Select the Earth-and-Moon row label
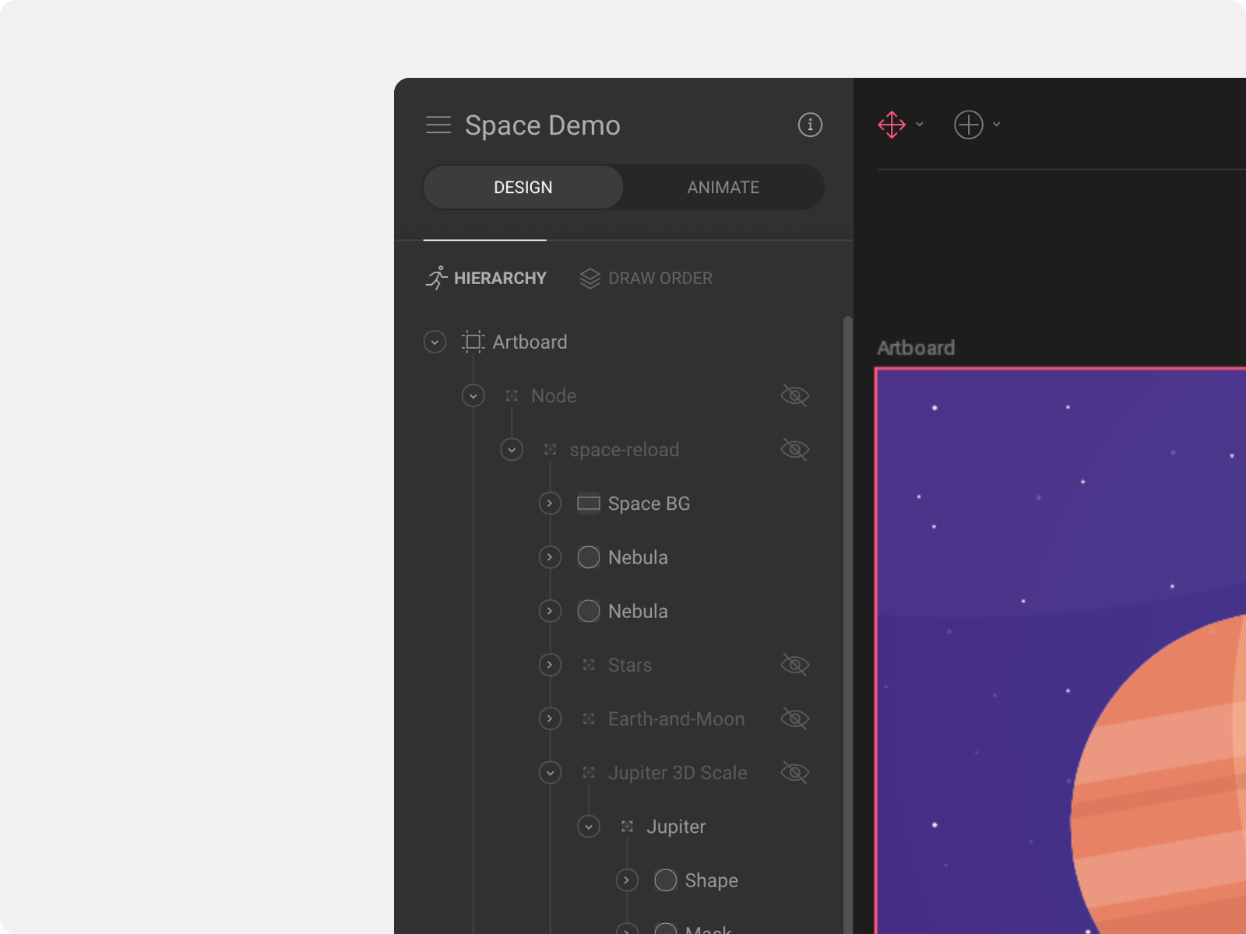Screen dimensions: 1246x934 click(677, 718)
